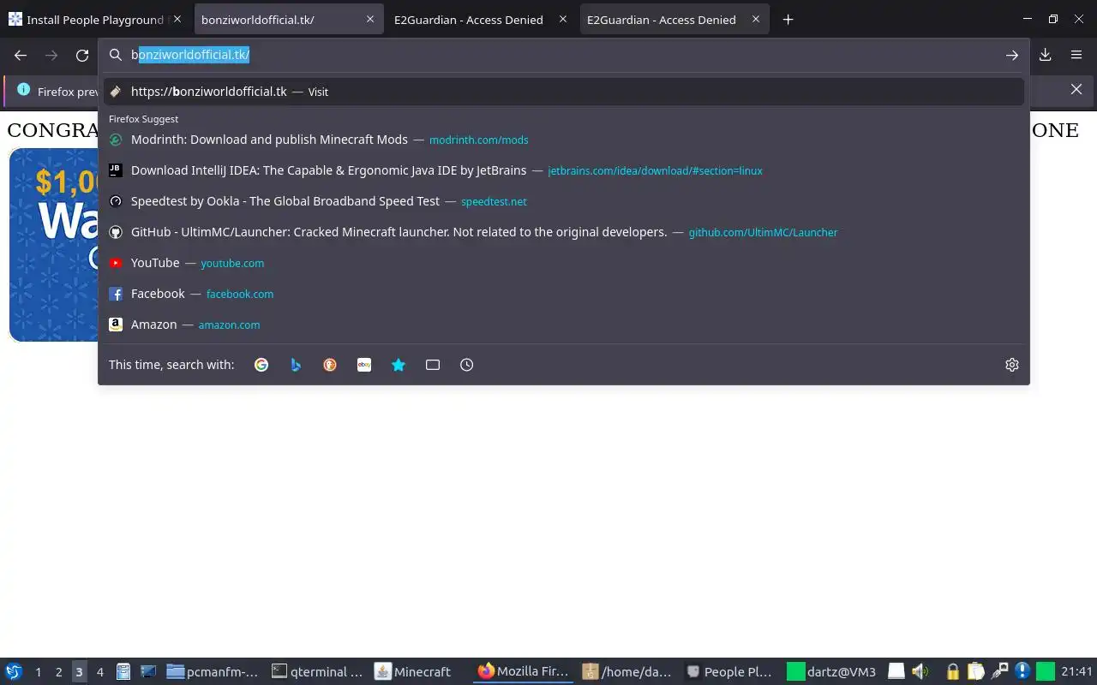Screen dimensions: 1097x685
Task: Open the Firefox downloads panel
Action: (x=1046, y=55)
